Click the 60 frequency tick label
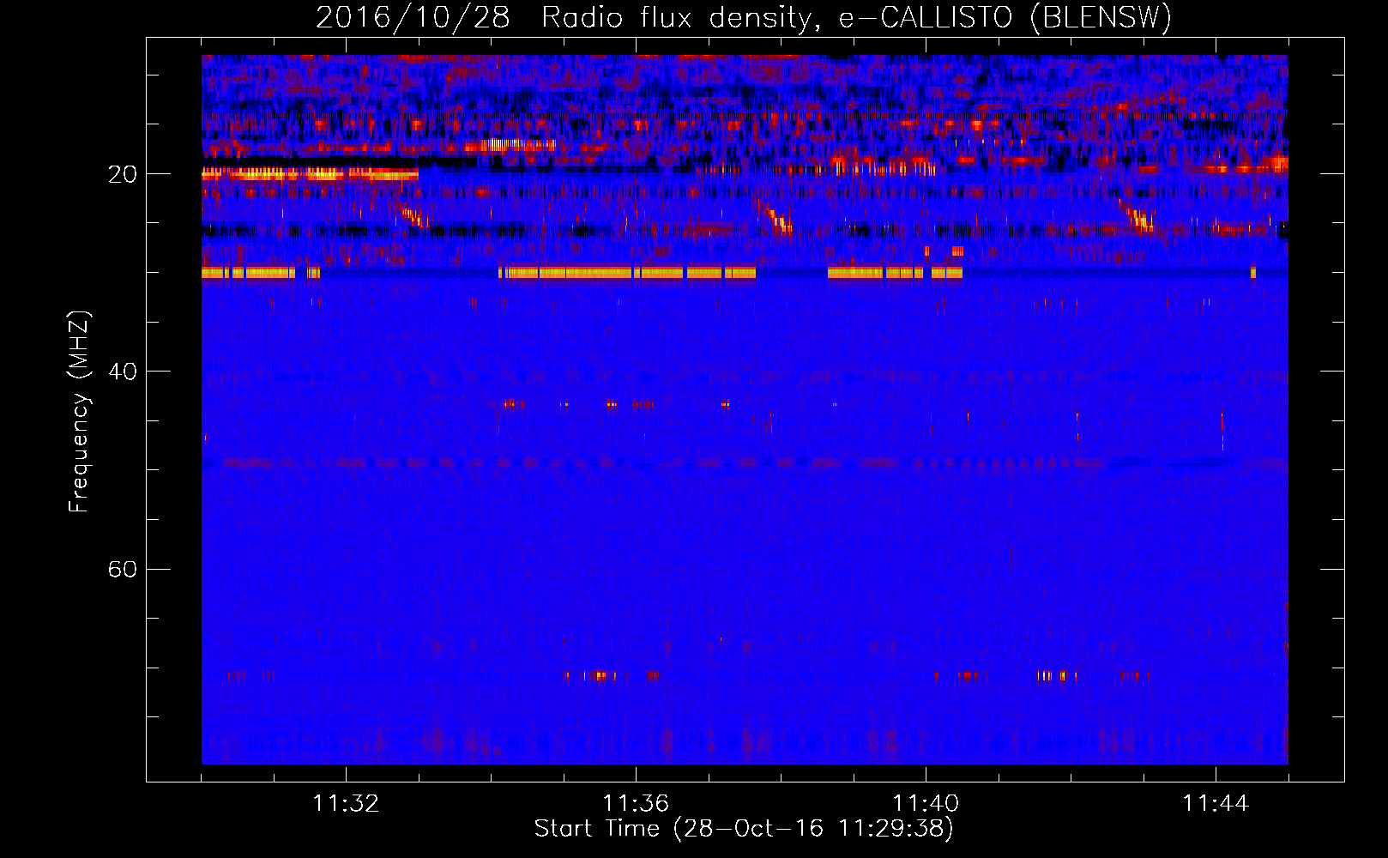 [x=122, y=569]
